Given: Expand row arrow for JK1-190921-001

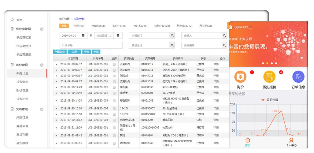Looking at the screenshot, I should 56,128.
